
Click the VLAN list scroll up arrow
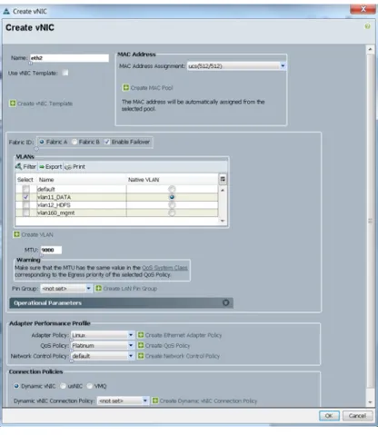coord(223,190)
